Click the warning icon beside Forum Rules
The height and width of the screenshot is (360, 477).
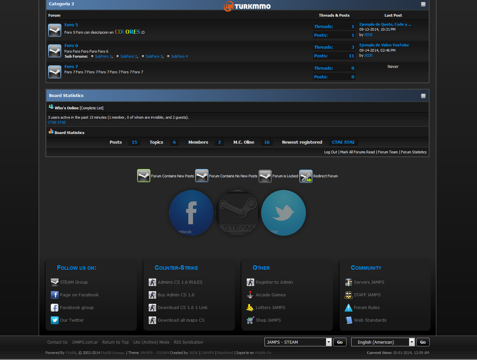[349, 308]
